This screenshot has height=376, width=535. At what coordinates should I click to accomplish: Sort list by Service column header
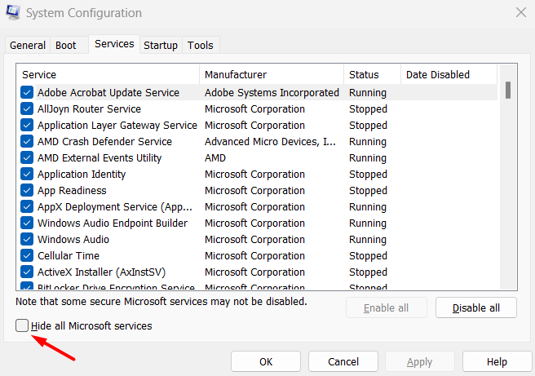(106, 75)
